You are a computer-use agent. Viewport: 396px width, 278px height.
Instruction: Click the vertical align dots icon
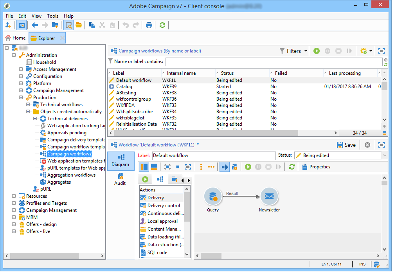pyautogui.click(x=201, y=167)
